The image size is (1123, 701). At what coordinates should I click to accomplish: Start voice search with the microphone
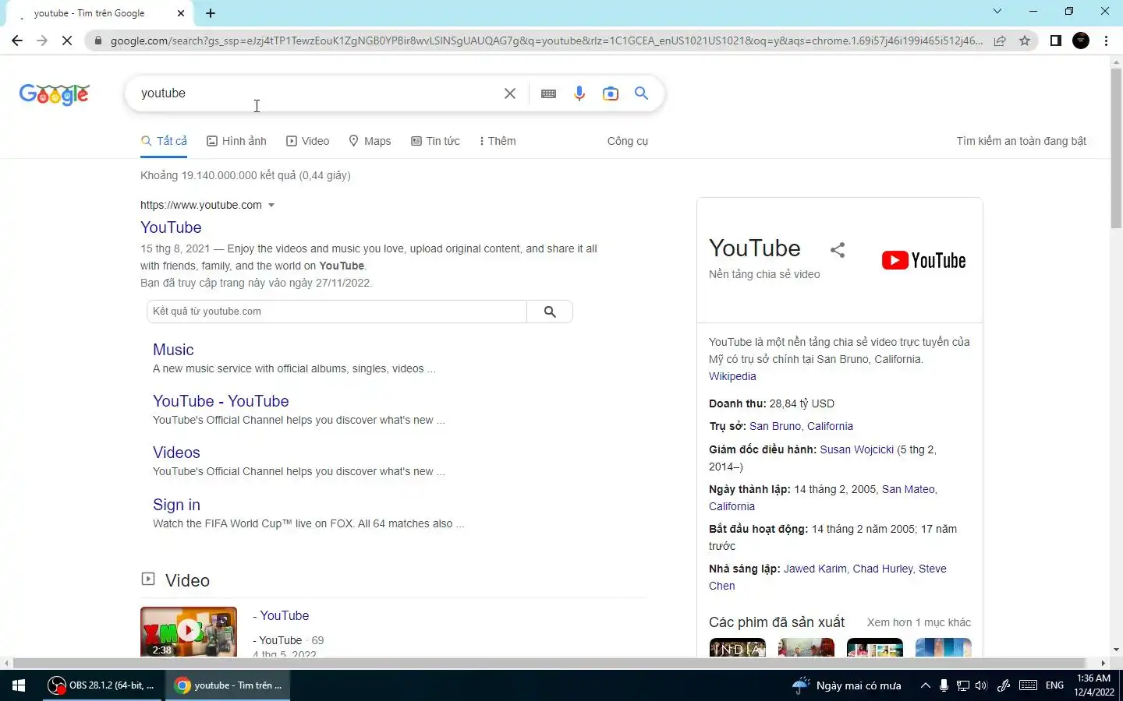click(x=579, y=93)
